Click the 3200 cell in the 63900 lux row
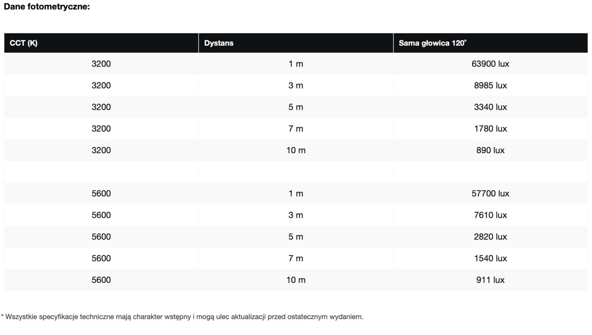592x335 pixels. click(101, 64)
